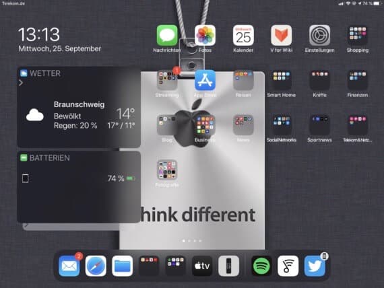Open the Fotografie folder
The image size is (384, 288).
[167, 170]
